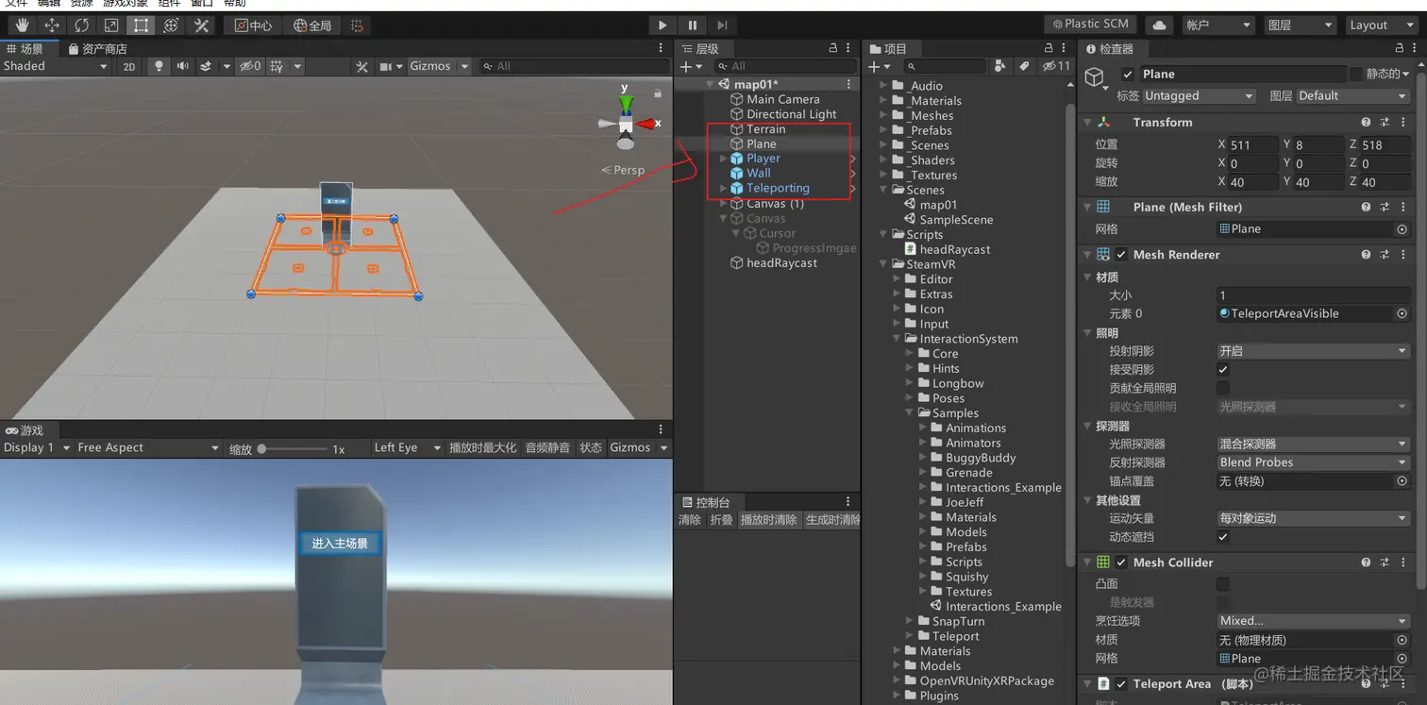This screenshot has width=1427, height=705.
Task: Click the Step frame button
Action: 722,25
